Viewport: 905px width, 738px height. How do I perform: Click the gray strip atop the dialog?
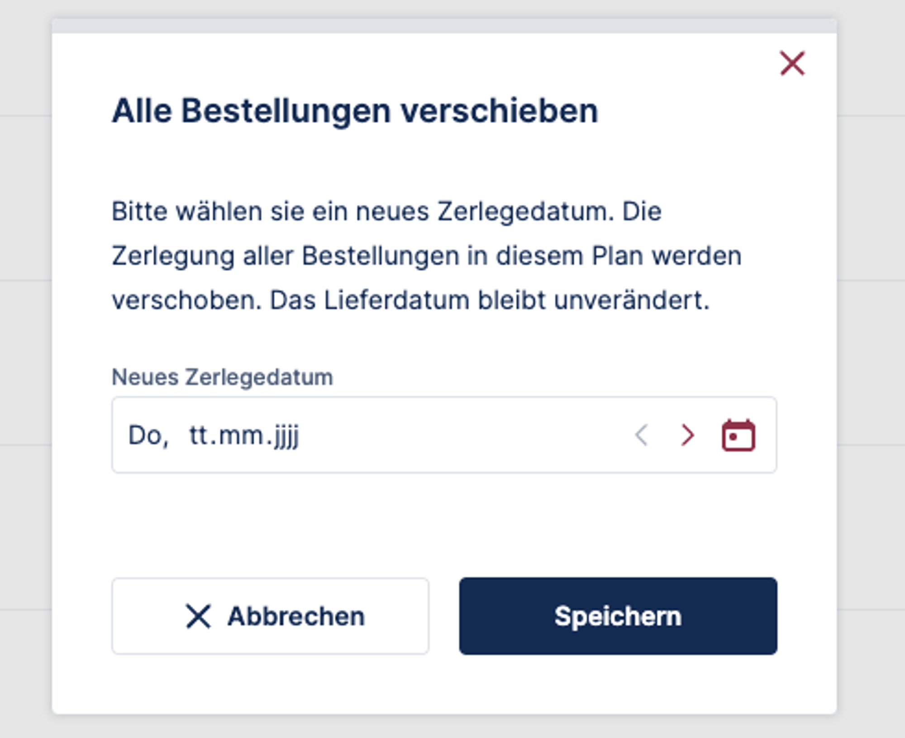(x=443, y=26)
